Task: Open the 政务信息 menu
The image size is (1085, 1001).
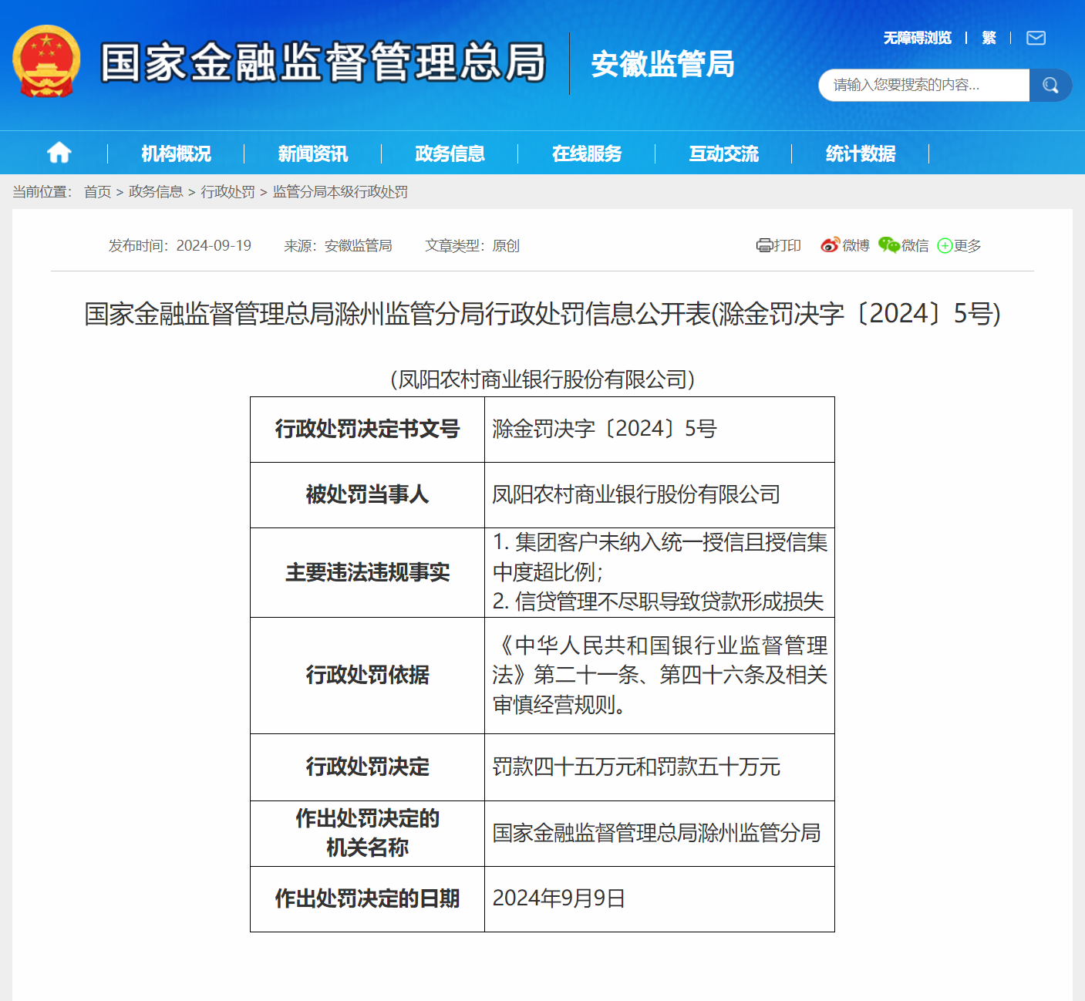Action: 450,153
